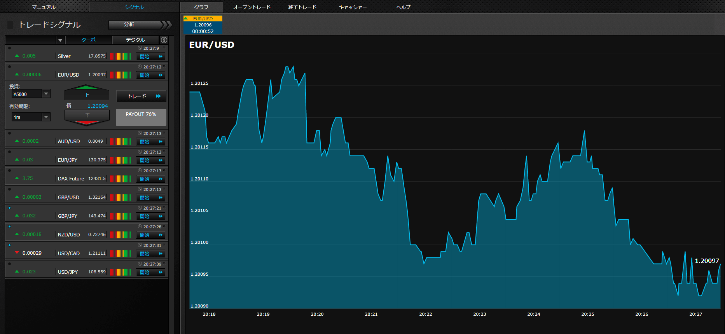Click the red down arrow on USD/CAD row
Image resolution: width=725 pixels, height=334 pixels.
point(17,253)
